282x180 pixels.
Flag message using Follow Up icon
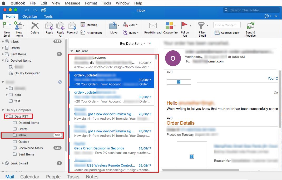184,25
